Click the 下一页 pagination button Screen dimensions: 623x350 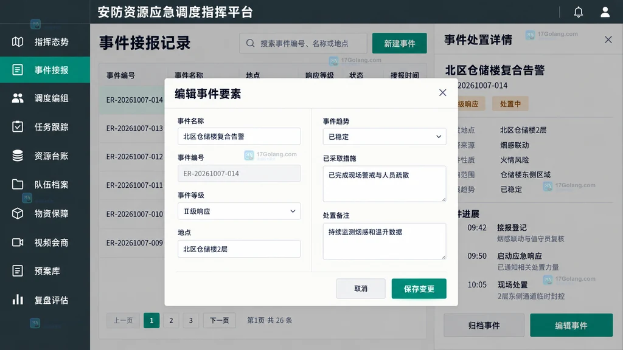[219, 320]
